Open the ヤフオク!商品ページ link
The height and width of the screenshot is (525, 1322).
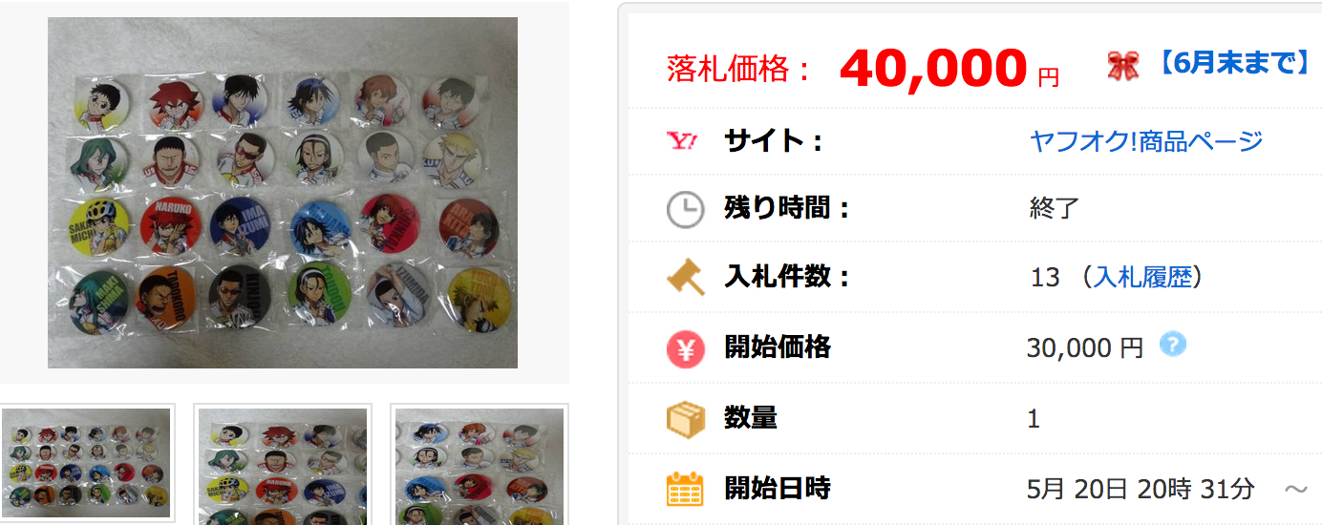1146,141
